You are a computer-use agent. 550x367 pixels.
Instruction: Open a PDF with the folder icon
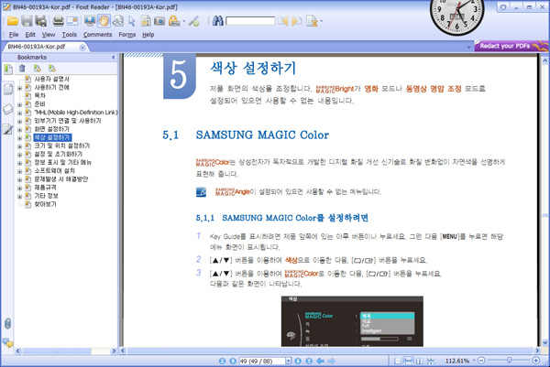click(13, 21)
